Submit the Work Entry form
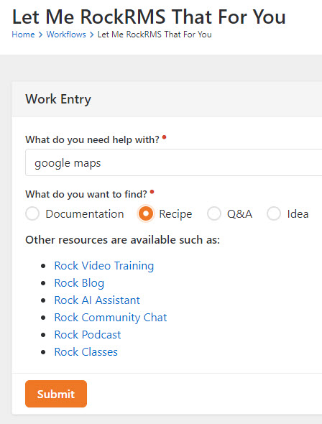This screenshot has height=424, width=322. pos(56,394)
